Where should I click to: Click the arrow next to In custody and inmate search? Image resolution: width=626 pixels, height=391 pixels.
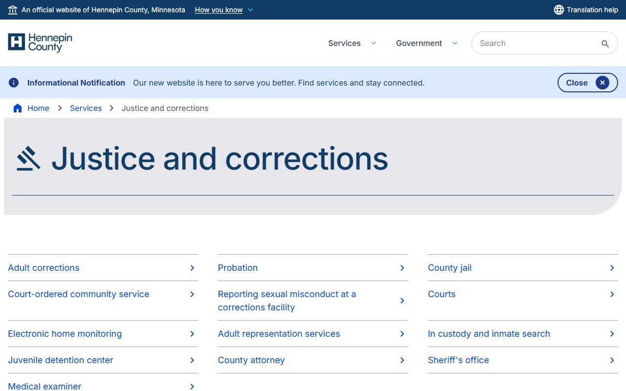(612, 334)
